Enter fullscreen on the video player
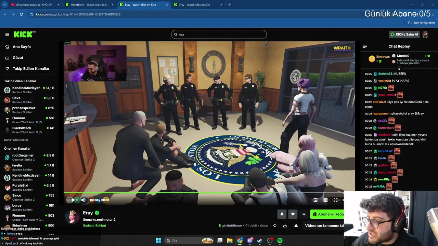This screenshot has width=438, height=246. [x=336, y=200]
